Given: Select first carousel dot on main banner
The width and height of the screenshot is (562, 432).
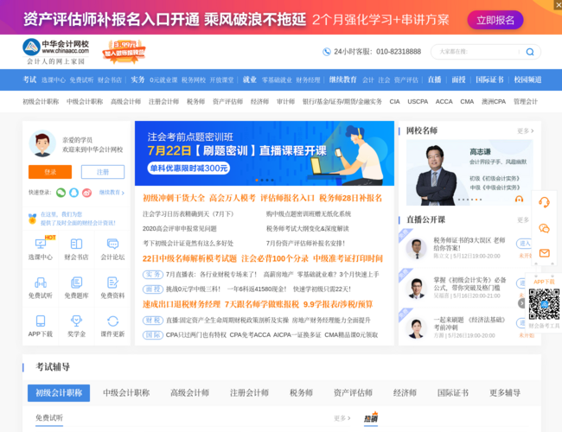Looking at the screenshot, I should click(x=257, y=181).
